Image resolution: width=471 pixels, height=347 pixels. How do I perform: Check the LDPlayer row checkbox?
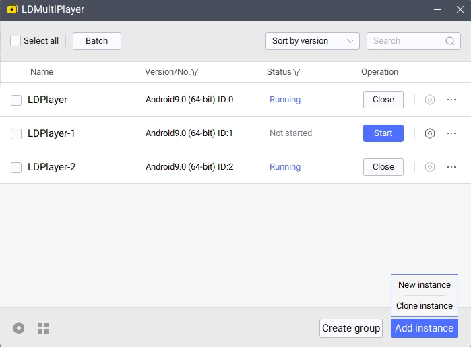tap(16, 100)
